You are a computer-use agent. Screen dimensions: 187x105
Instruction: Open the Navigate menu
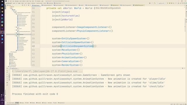17,1
